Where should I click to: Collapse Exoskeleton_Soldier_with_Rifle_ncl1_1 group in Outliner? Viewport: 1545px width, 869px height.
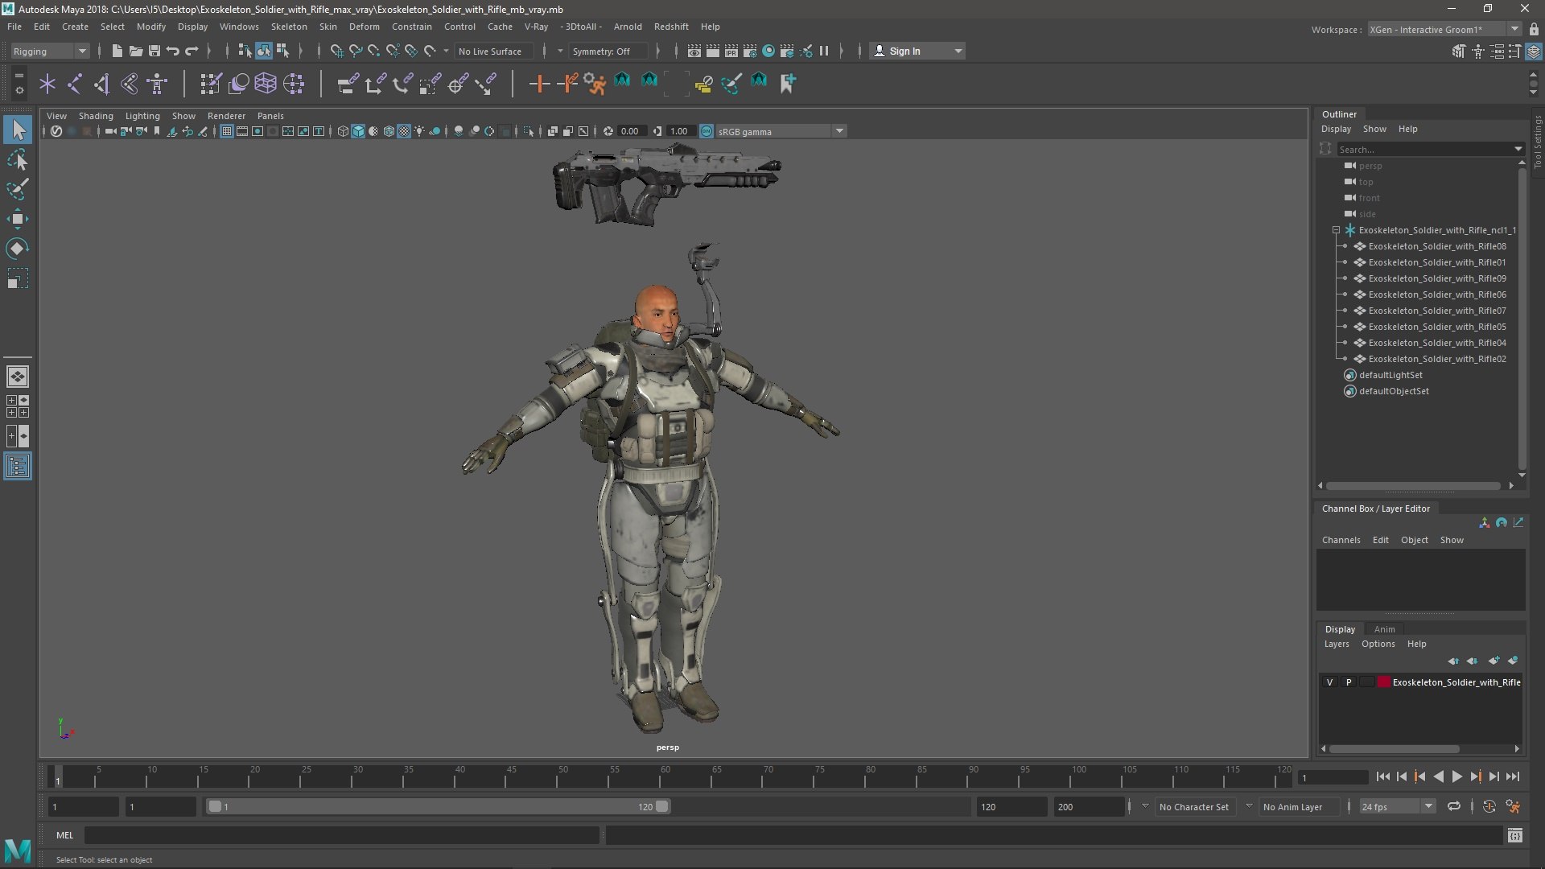(x=1336, y=230)
